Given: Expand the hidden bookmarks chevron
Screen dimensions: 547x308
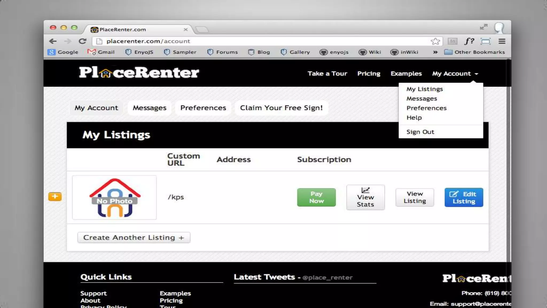Looking at the screenshot, I should (x=435, y=52).
